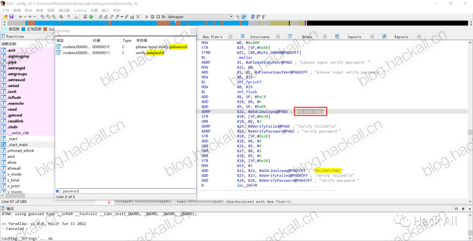Image resolution: width=473 pixels, height=241 pixels.
Task: Click the red triangle warning toolbar icon
Action: (85, 17)
